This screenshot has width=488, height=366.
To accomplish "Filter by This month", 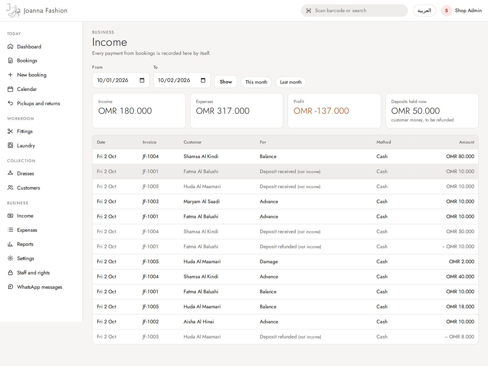I will 256,82.
